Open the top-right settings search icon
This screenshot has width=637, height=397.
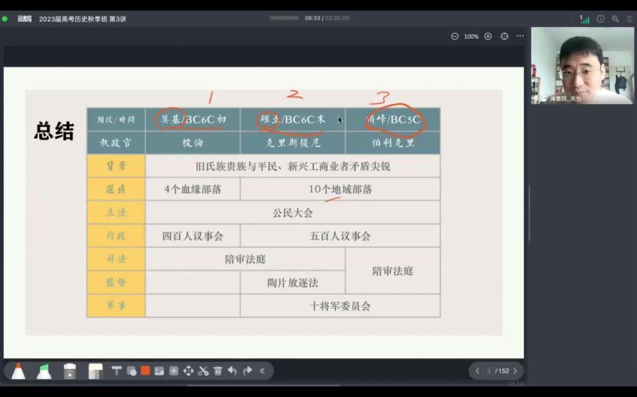[x=615, y=19]
